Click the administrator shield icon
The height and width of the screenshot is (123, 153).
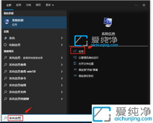pos(75,57)
